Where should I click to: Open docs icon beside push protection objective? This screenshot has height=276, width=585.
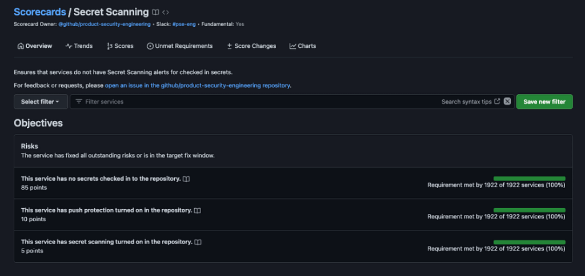tap(198, 210)
